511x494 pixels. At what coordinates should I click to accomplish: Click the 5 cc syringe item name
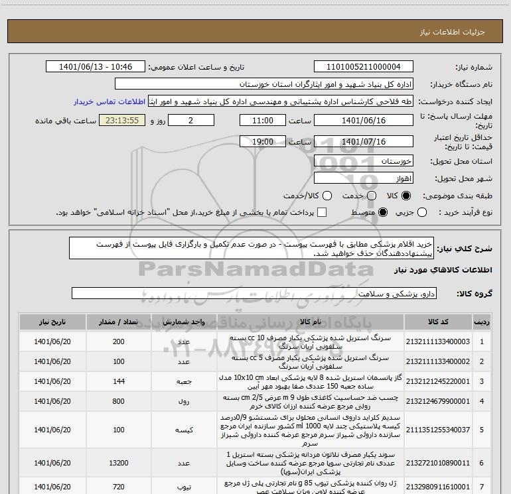point(311,362)
